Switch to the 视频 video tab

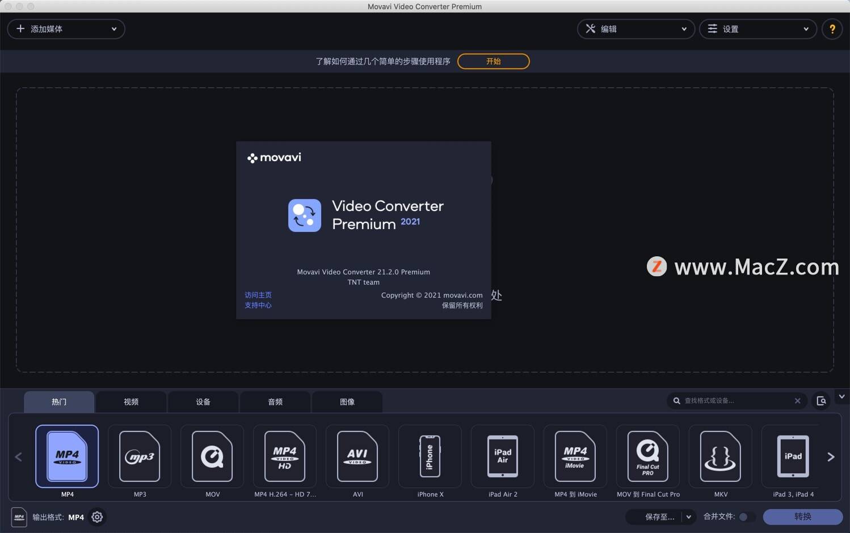coord(131,402)
